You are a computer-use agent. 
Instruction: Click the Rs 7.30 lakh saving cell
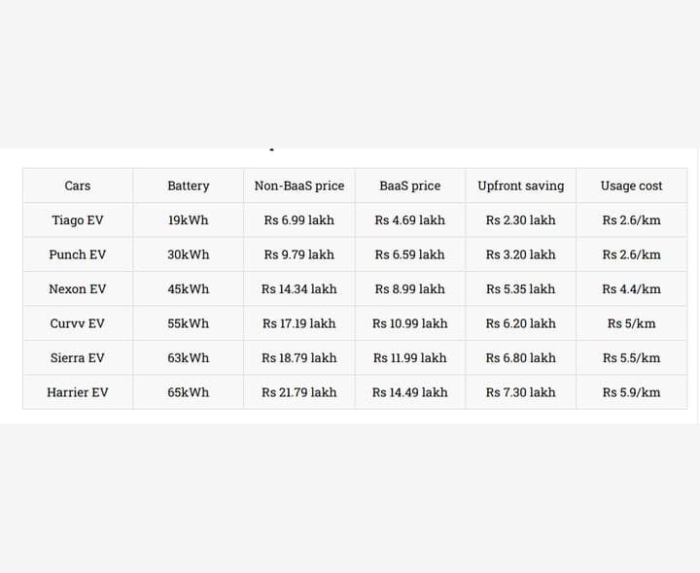coord(521,392)
